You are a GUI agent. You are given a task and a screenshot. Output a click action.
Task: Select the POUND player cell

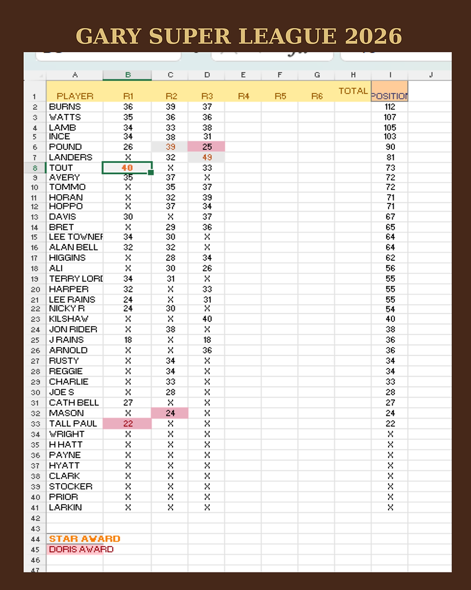(75, 146)
